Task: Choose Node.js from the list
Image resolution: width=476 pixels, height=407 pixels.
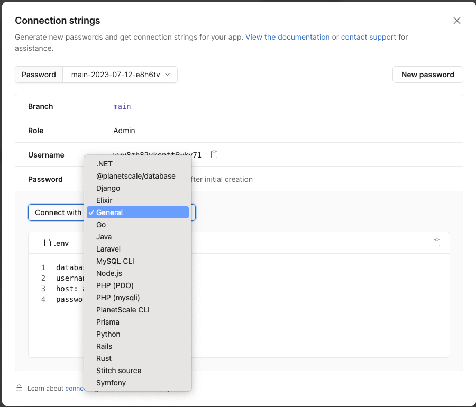Action: (x=109, y=273)
